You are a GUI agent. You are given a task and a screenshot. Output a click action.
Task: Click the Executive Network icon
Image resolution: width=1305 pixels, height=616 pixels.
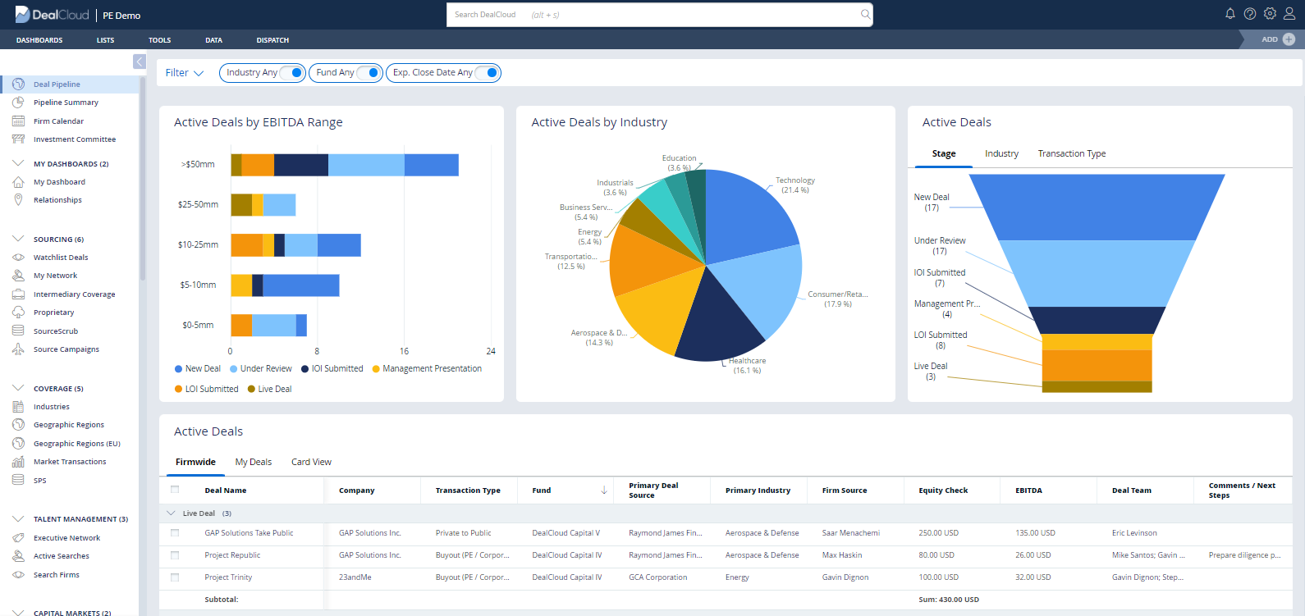point(18,538)
